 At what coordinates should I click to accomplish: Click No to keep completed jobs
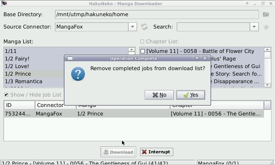[x=159, y=95]
